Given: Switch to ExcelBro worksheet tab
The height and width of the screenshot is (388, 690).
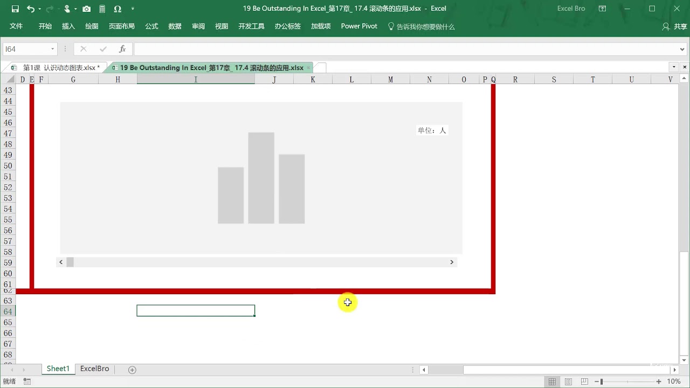Looking at the screenshot, I should pyautogui.click(x=95, y=369).
